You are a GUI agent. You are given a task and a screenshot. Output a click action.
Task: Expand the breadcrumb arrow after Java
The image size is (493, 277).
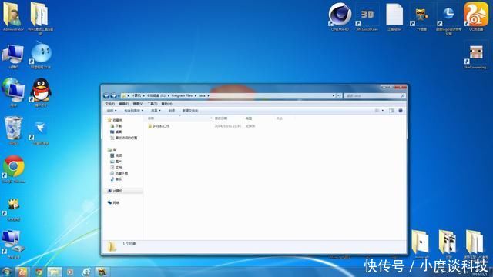[208, 95]
